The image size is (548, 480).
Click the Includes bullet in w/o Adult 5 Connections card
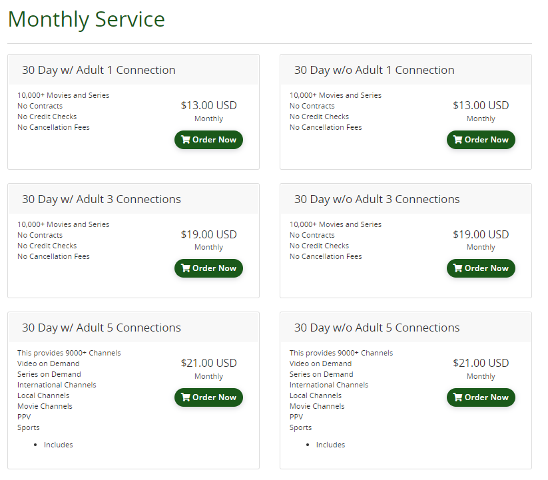pos(330,445)
